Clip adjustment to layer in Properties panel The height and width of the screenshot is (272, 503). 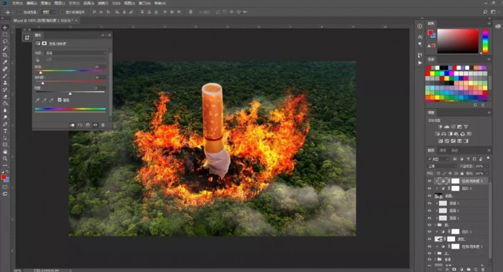click(72, 125)
